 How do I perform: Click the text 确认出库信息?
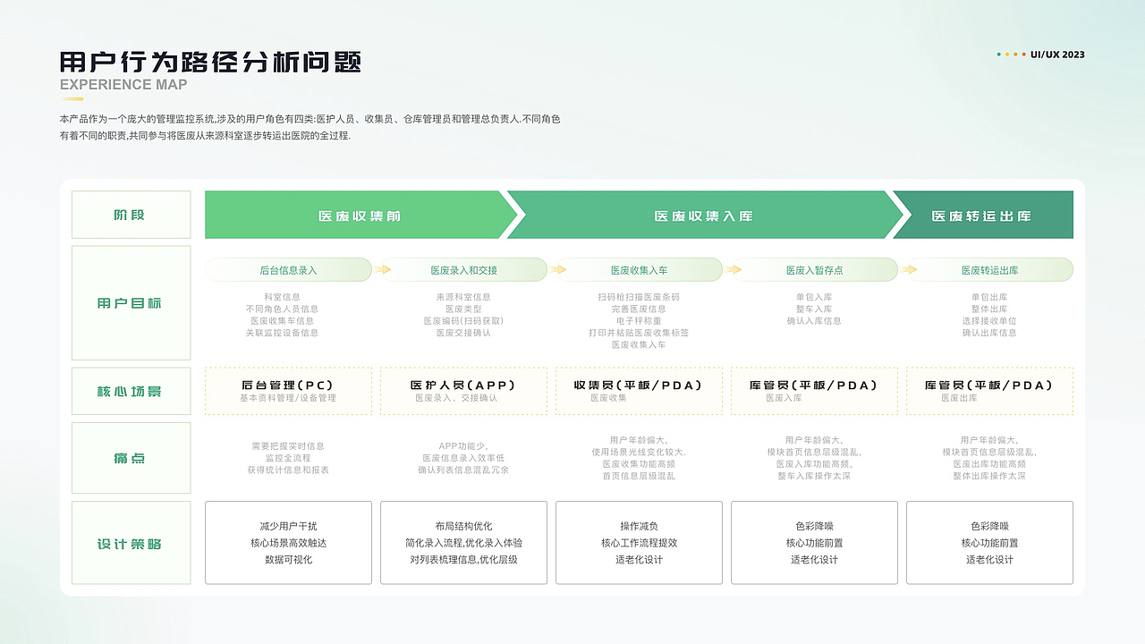[x=989, y=333]
